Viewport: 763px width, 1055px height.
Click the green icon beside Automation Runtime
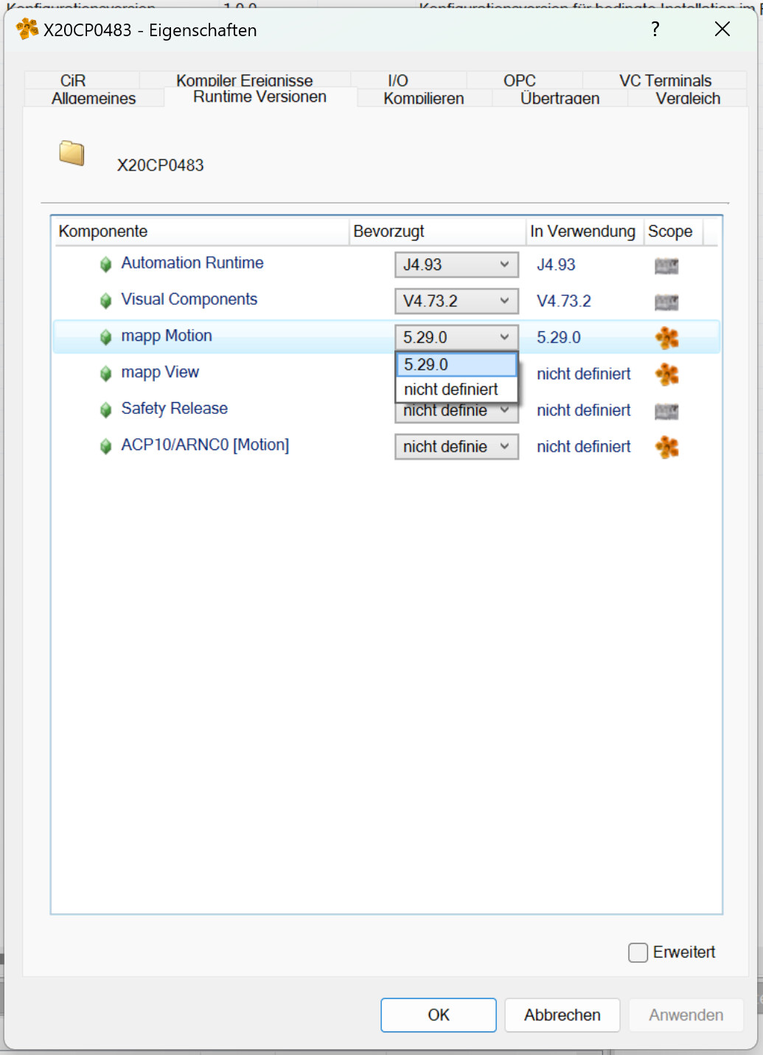(106, 264)
